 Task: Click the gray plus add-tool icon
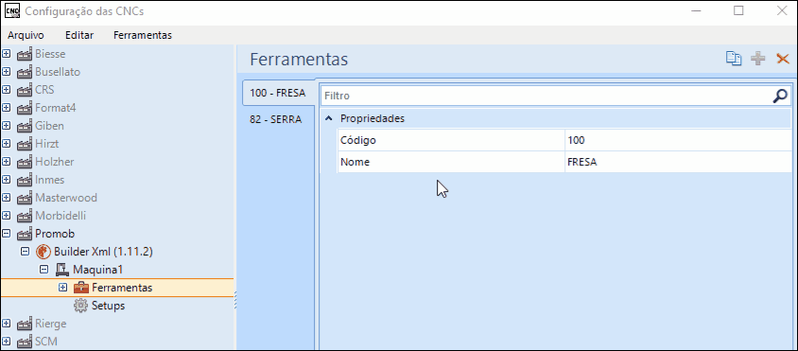click(758, 59)
